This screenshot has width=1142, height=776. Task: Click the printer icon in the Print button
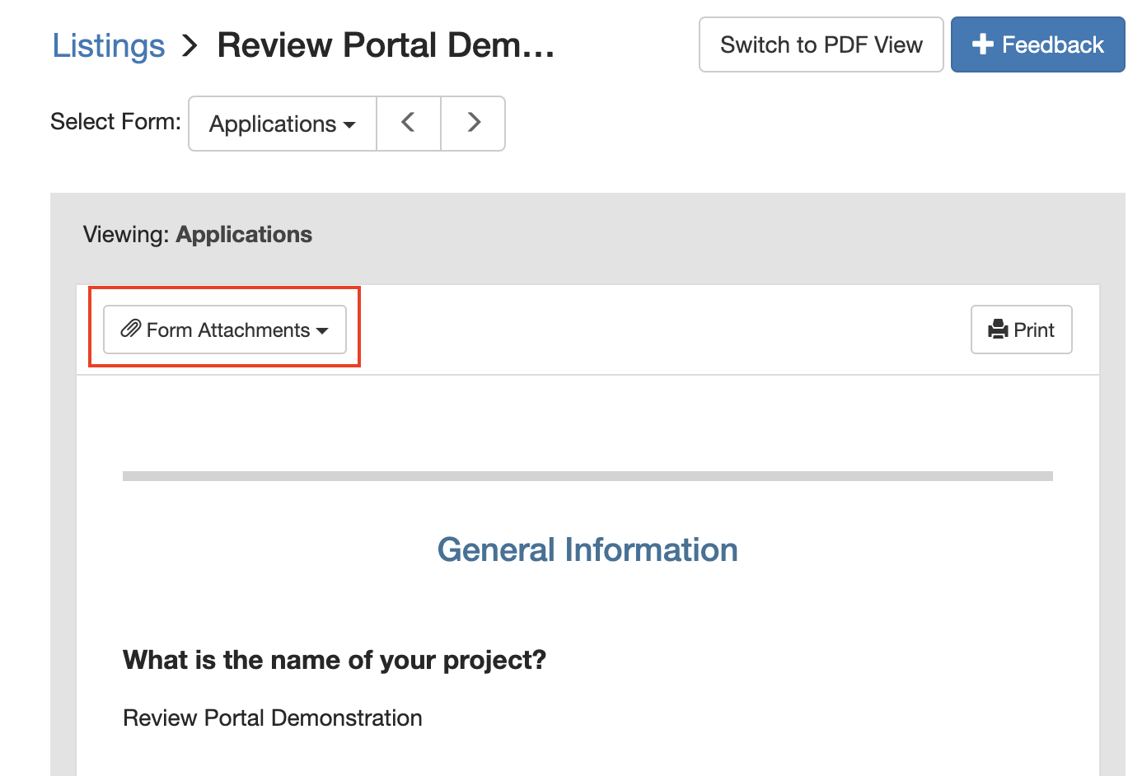(997, 330)
